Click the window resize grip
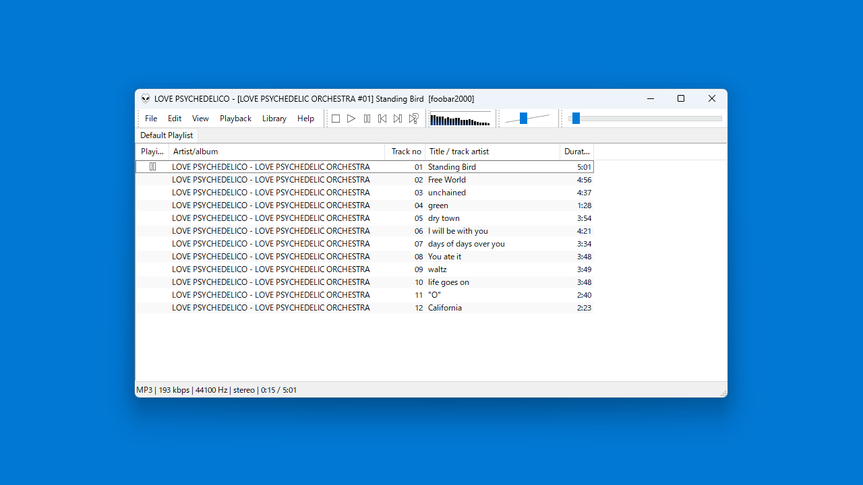This screenshot has width=863, height=485. tap(723, 393)
